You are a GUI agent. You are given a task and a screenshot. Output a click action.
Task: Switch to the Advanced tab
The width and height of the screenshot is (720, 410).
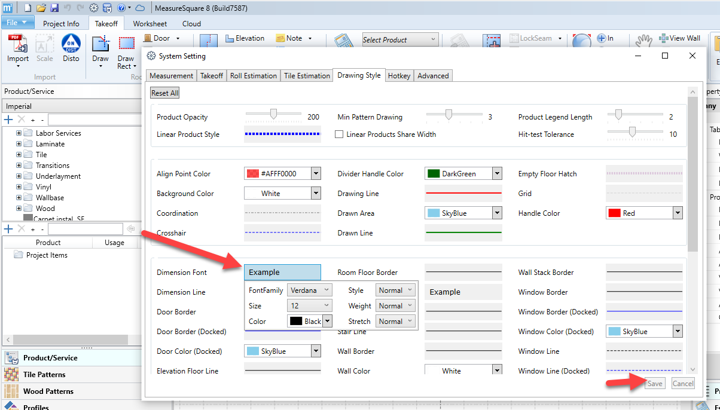(433, 76)
